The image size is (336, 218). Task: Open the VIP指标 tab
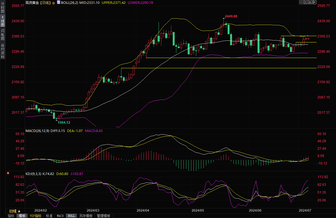35,216
